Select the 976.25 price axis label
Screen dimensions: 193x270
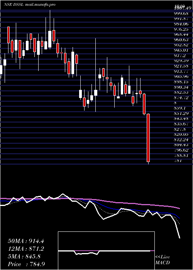point(181,29)
